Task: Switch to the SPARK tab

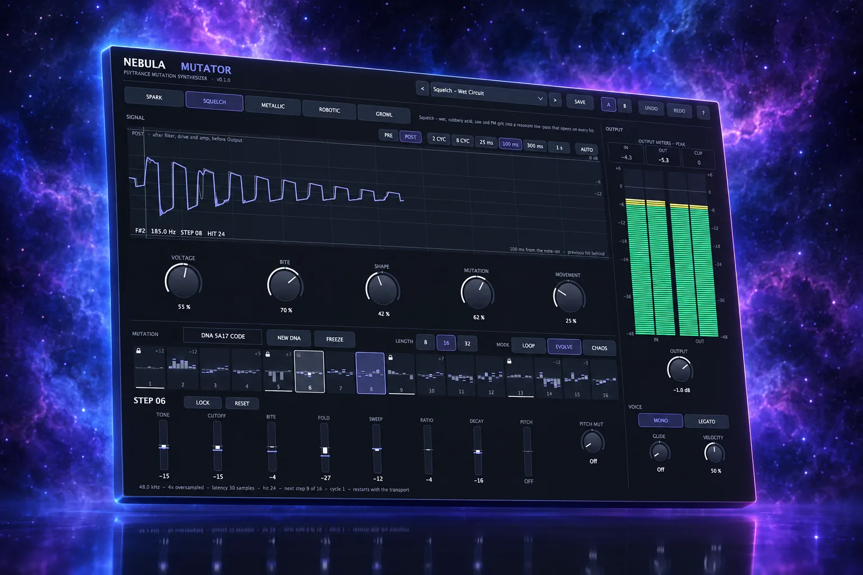Action: (154, 97)
